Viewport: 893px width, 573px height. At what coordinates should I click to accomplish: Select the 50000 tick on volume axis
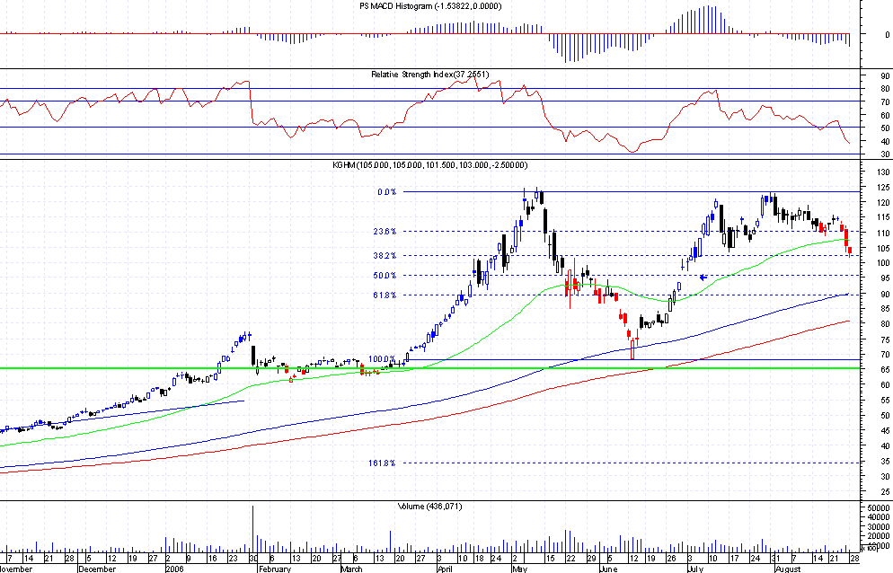[877, 508]
